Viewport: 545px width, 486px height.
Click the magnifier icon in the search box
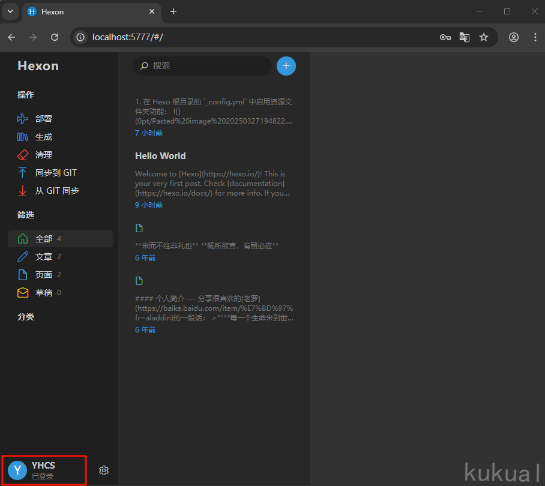pos(144,66)
